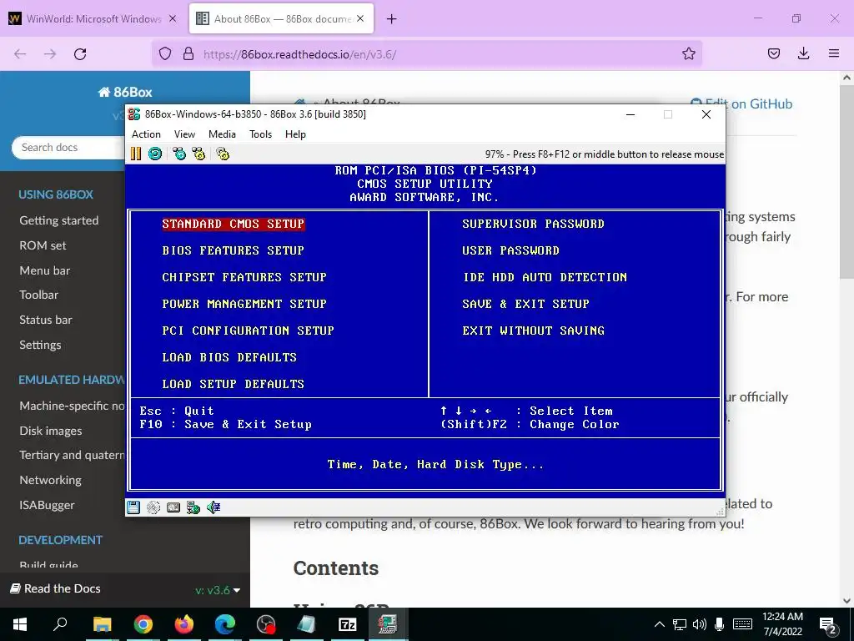Open the Networking docs link
Screen dimensions: 854x641
click(50, 480)
